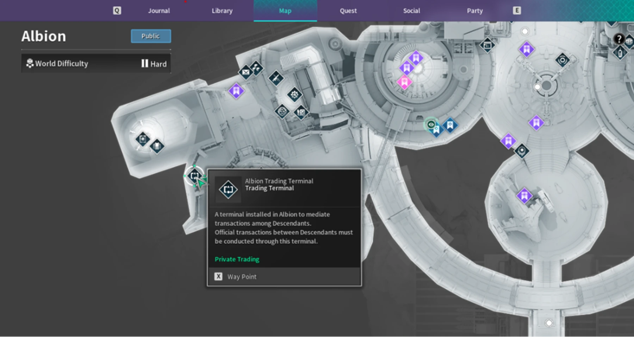Open the Journal tab

159,11
